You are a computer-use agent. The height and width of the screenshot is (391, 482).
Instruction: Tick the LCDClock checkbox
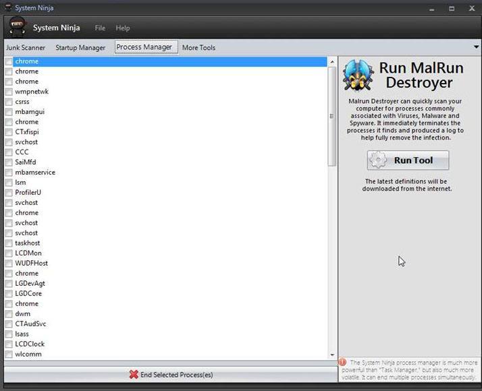point(9,344)
